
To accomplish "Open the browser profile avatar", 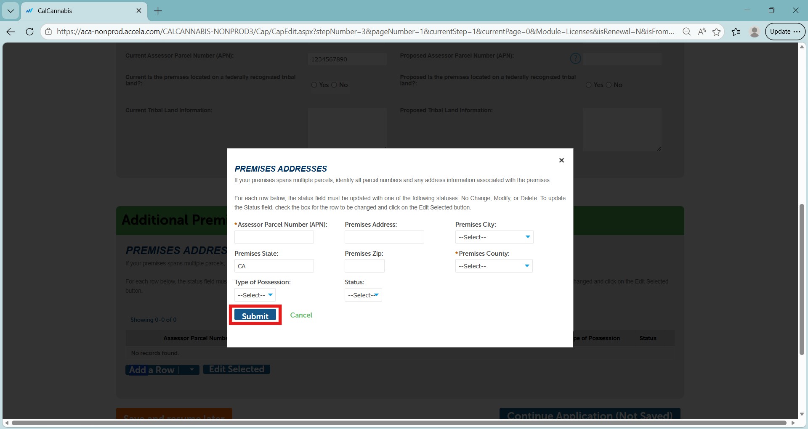I will 755,32.
